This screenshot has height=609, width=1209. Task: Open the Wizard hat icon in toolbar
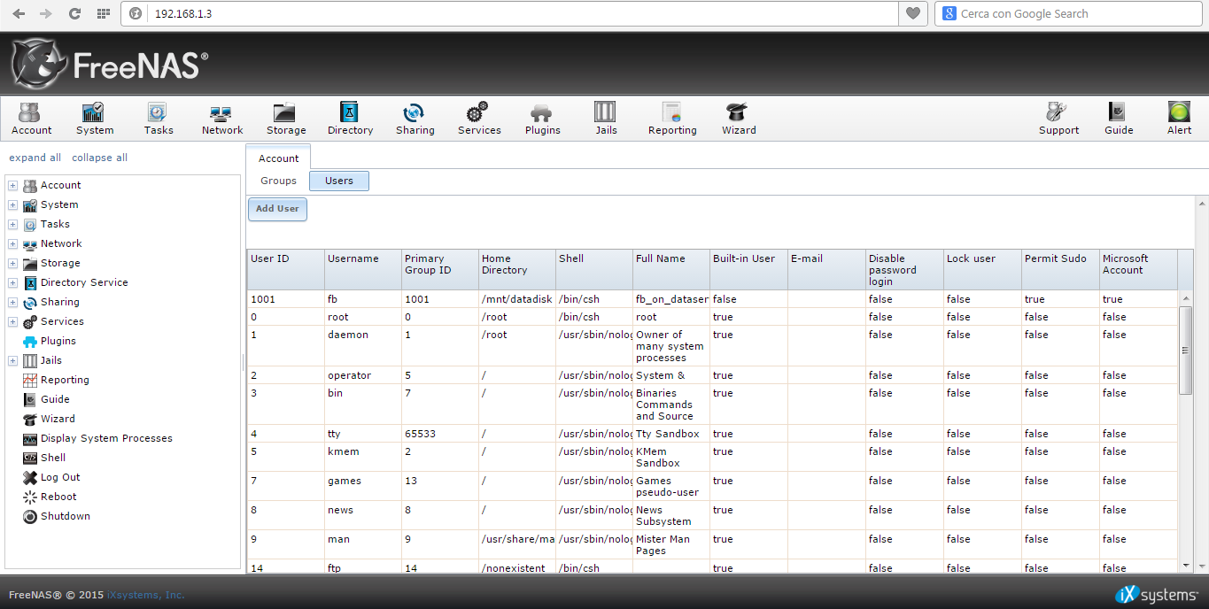738,113
